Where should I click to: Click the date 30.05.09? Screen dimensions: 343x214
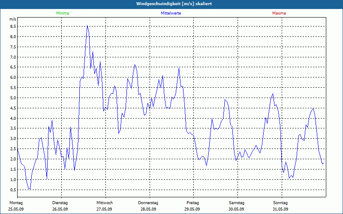237,209
